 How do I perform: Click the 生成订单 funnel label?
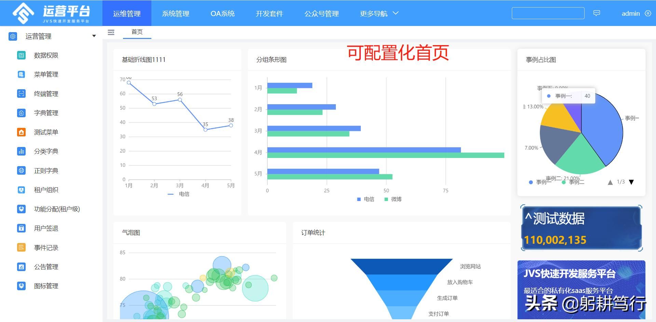(447, 298)
